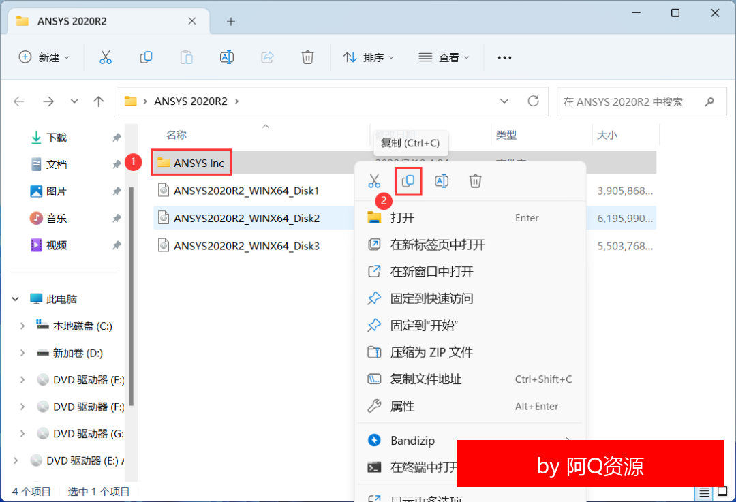
Task: Expand the 本地磁盘 (C:) tree node
Action: coord(22,326)
